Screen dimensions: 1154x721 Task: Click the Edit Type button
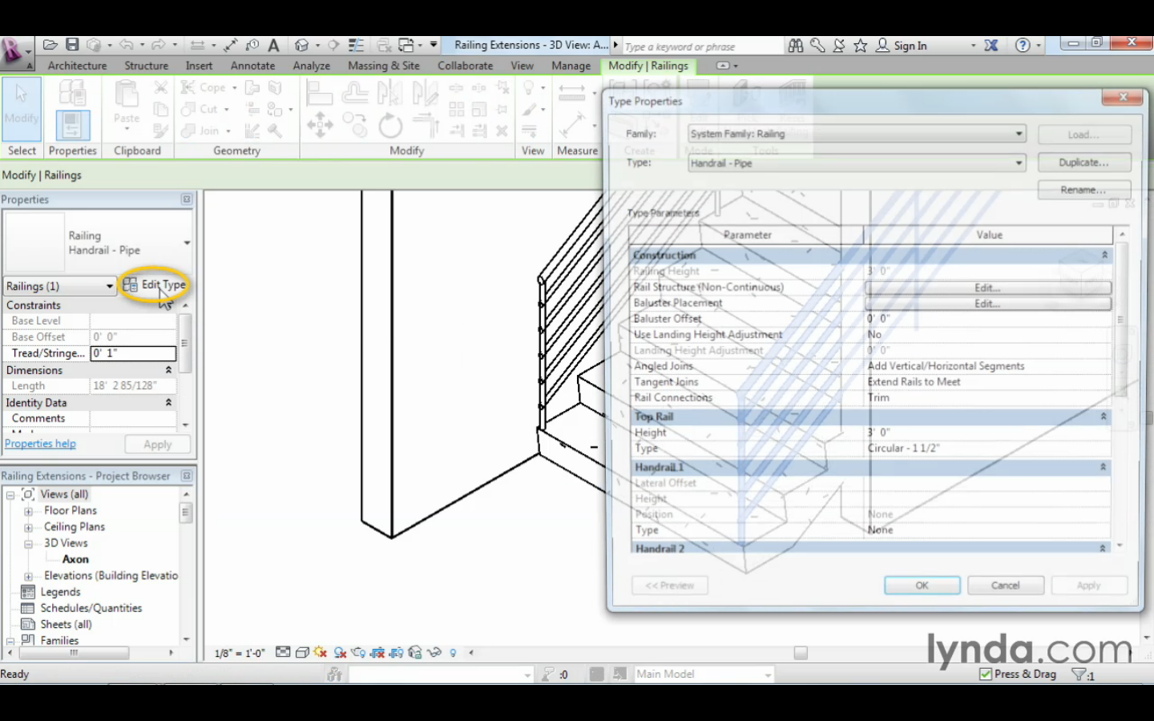click(155, 284)
